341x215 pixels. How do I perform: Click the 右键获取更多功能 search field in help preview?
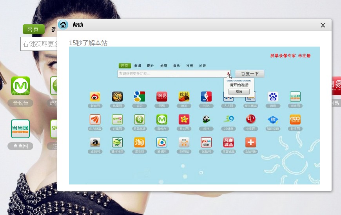tap(174, 74)
